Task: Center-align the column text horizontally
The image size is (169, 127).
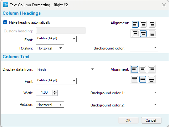Action: 143,69
